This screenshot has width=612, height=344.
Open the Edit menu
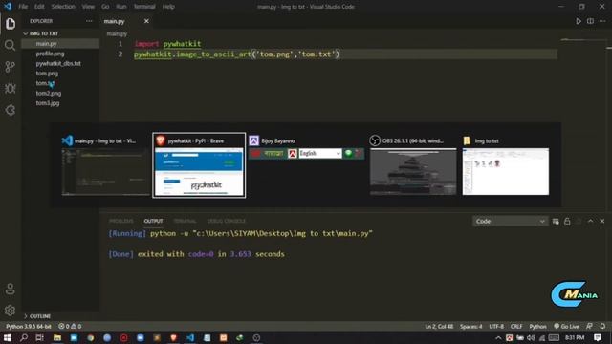[39, 7]
